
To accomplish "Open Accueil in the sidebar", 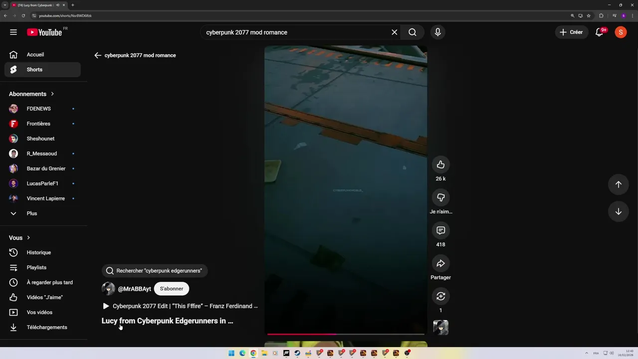I will (43, 55).
